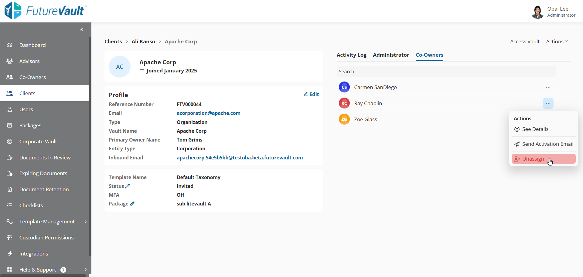Click the Ray Chaplin name
Viewport: 583px width, 277px height.
368,103
